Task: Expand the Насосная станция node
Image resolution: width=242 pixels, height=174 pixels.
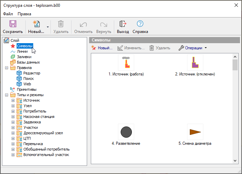Action: pos(13,117)
